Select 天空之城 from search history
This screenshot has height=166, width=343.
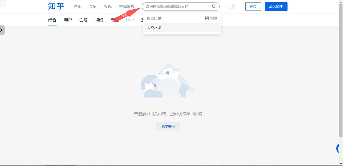tap(154, 28)
